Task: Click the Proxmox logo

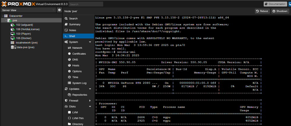Action: [18, 4]
